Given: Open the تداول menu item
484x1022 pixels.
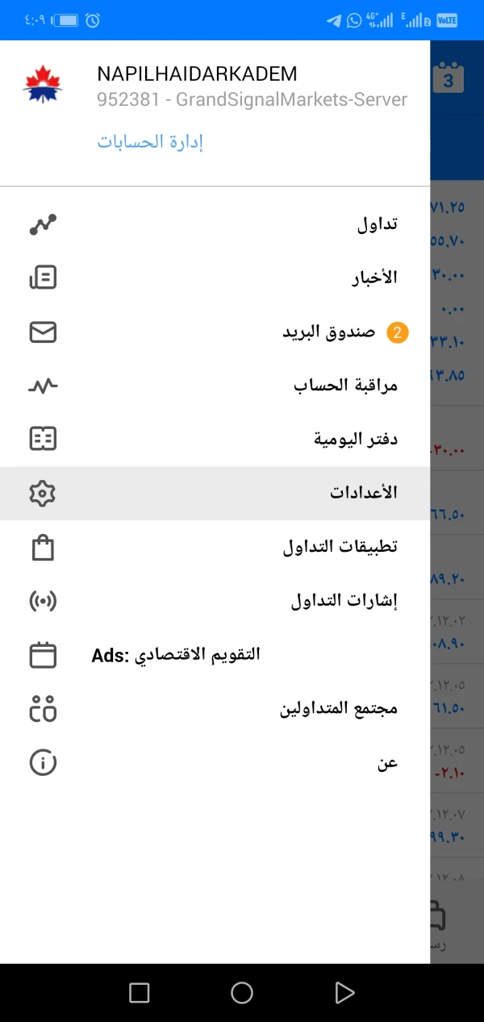Looking at the screenshot, I should (x=378, y=224).
